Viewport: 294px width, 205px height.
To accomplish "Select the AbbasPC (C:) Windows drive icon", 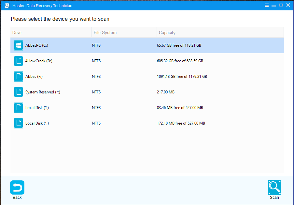I will point(19,45).
